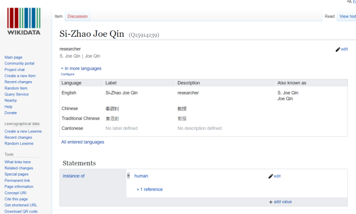The width and height of the screenshot is (356, 214).
Task: Open What links here
Action: click(x=18, y=162)
